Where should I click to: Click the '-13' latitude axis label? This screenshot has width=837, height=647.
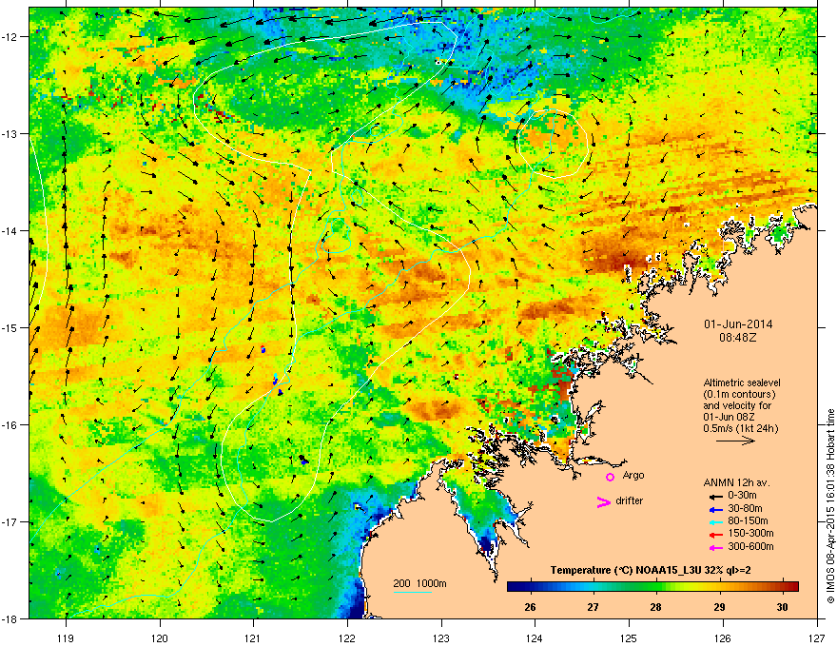[x=10, y=133]
